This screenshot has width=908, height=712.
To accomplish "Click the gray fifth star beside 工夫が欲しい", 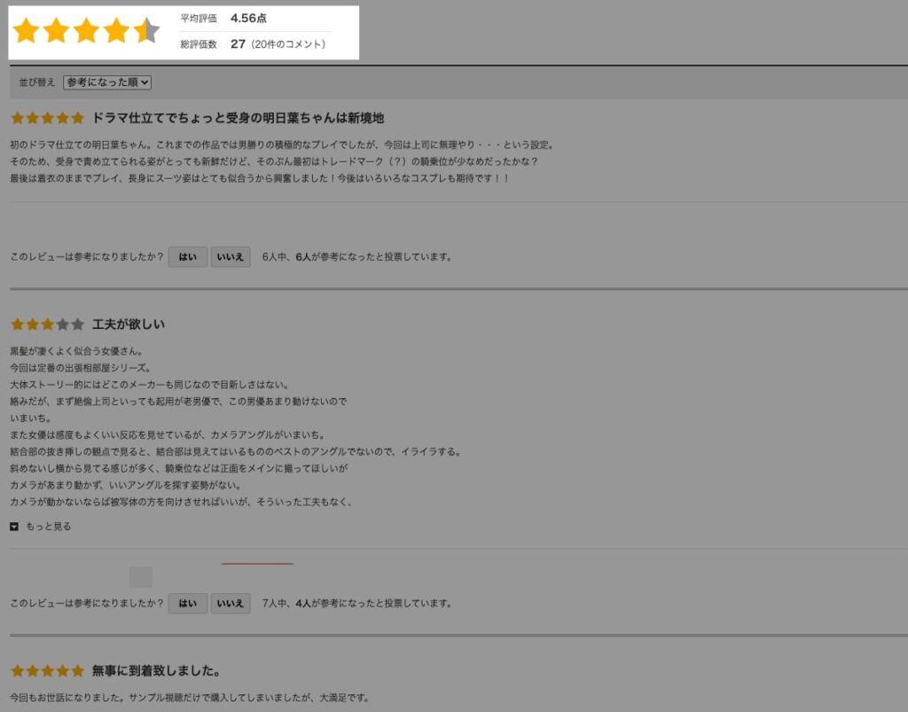I will [78, 325].
